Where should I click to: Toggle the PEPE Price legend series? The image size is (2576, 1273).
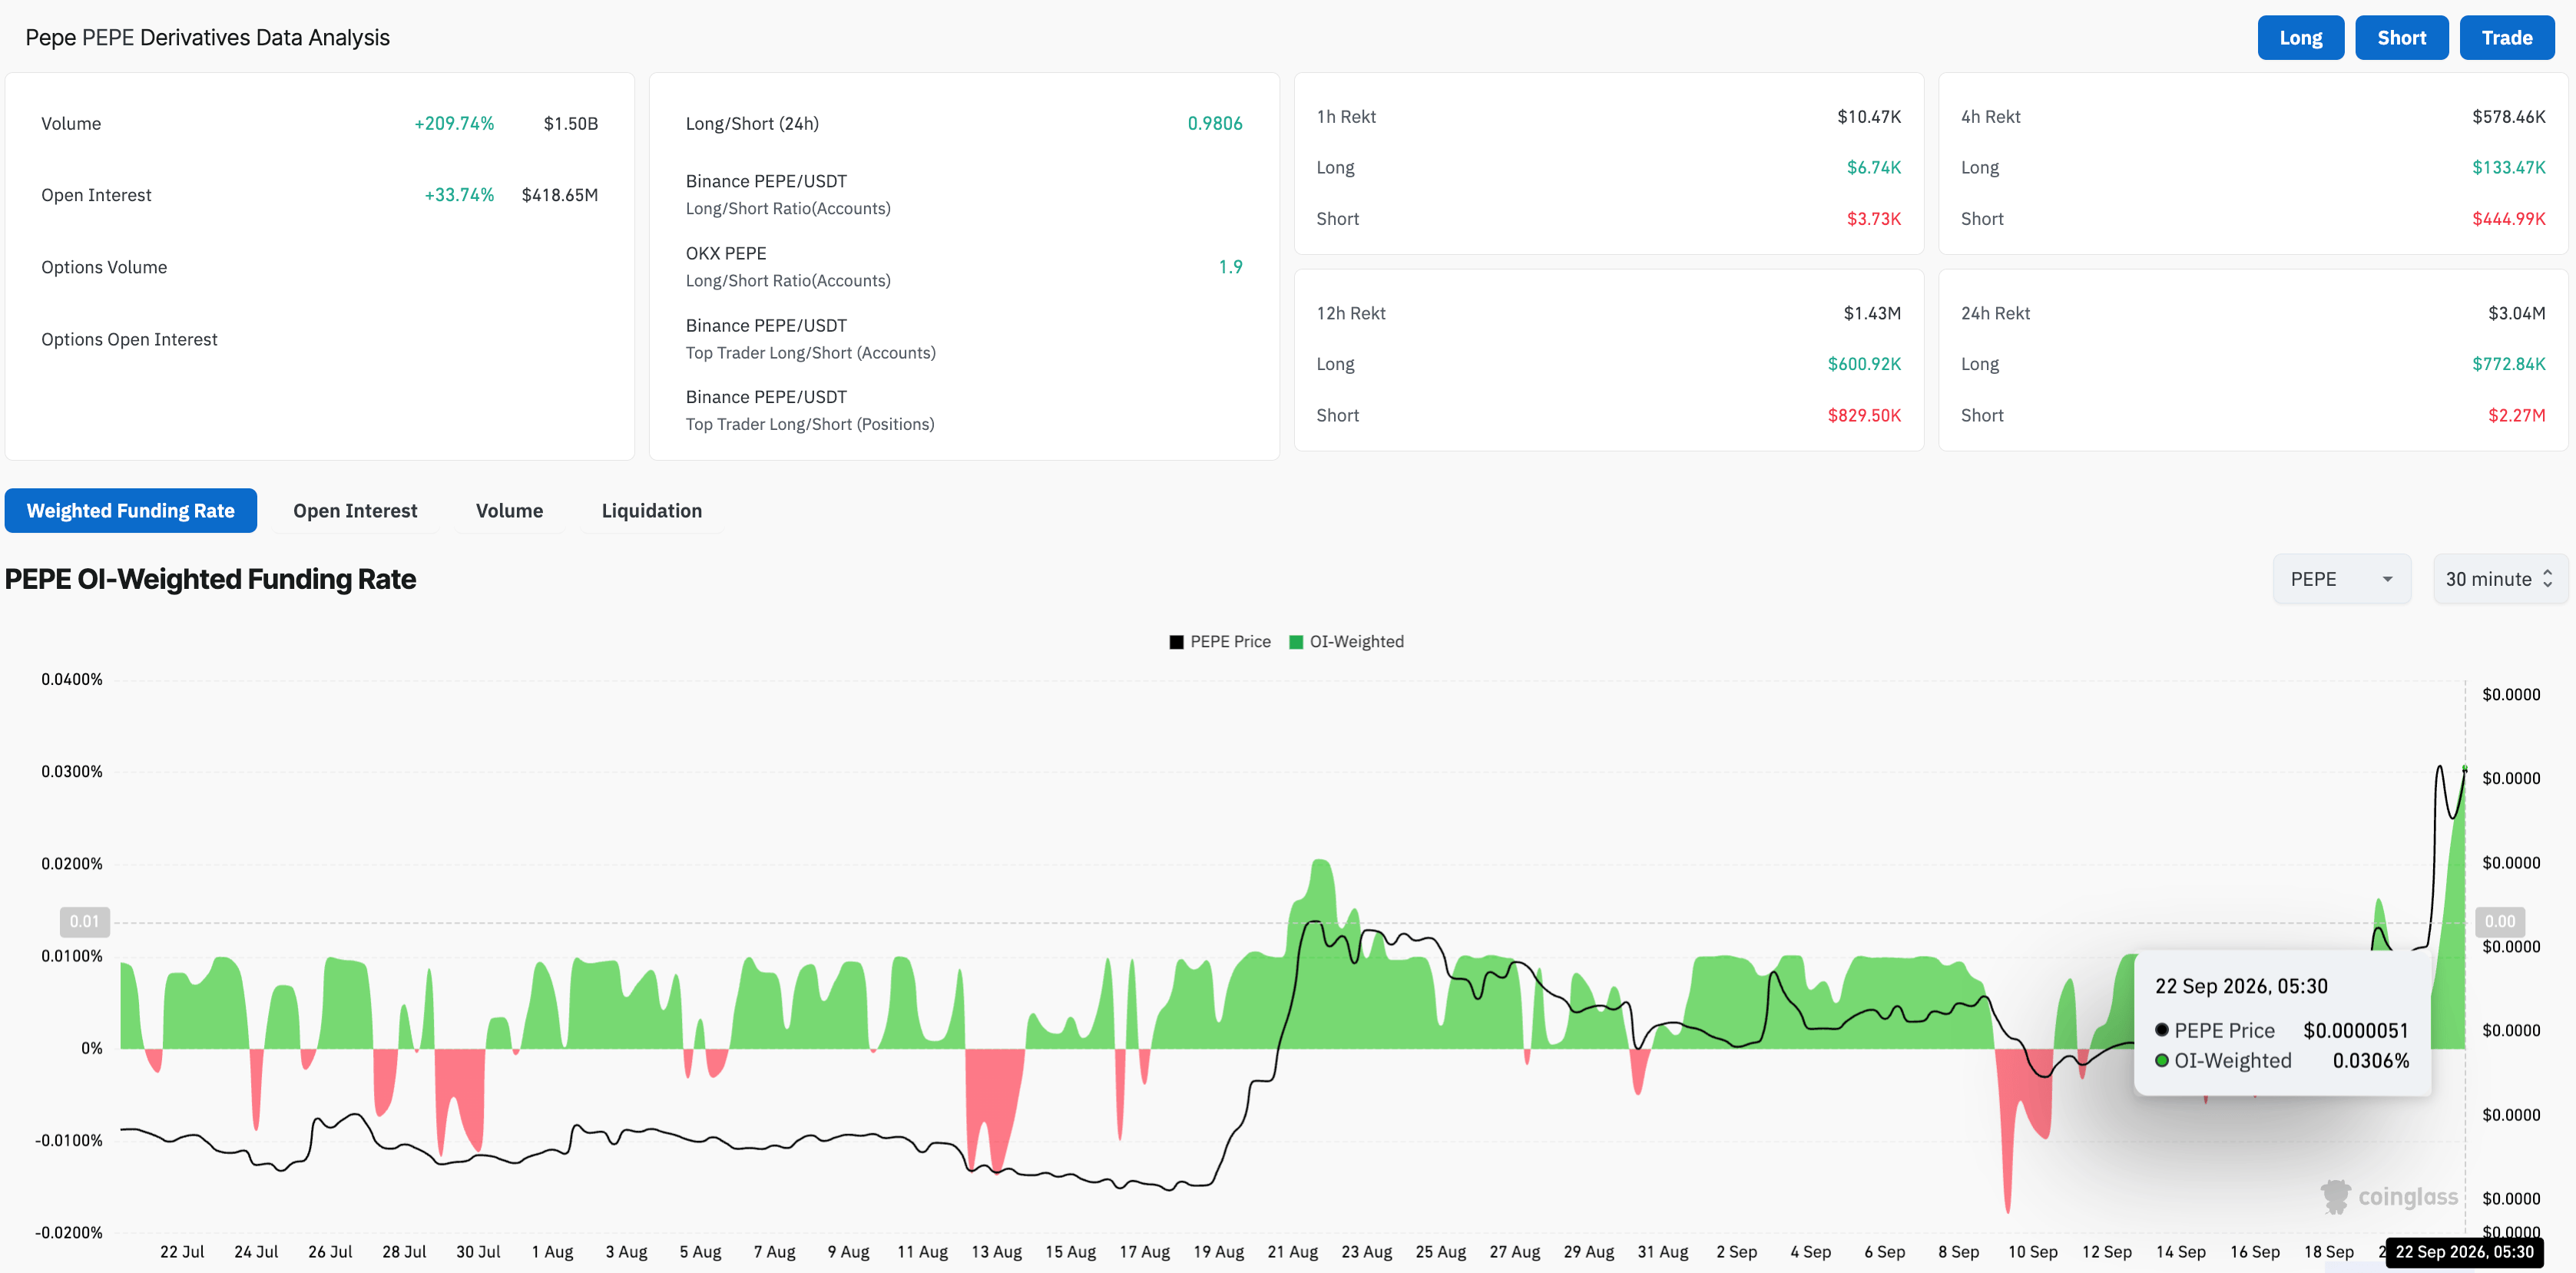1220,642
